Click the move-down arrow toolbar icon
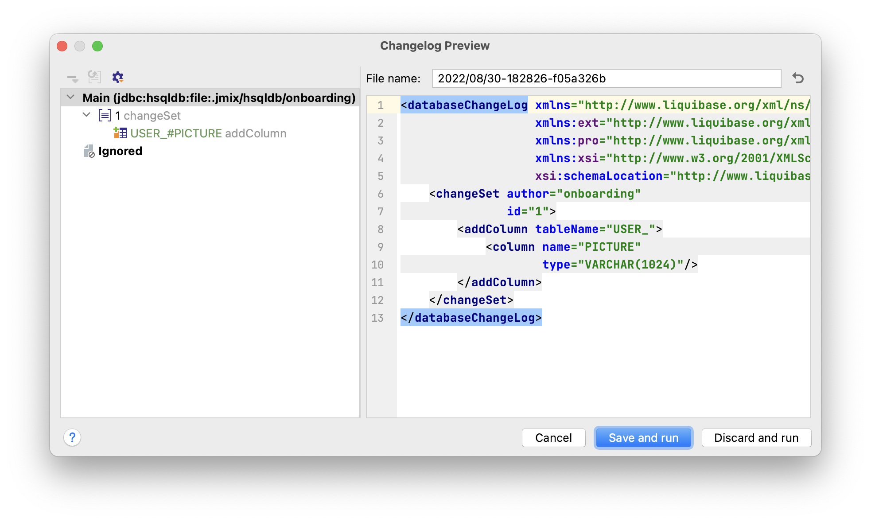This screenshot has height=522, width=871. pyautogui.click(x=73, y=78)
